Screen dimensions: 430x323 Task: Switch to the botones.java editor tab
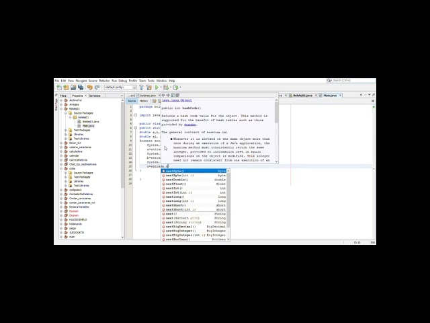[148, 96]
